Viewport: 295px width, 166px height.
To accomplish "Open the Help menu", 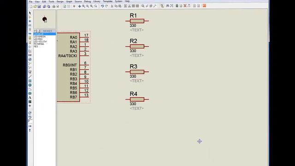I will (127, 1).
